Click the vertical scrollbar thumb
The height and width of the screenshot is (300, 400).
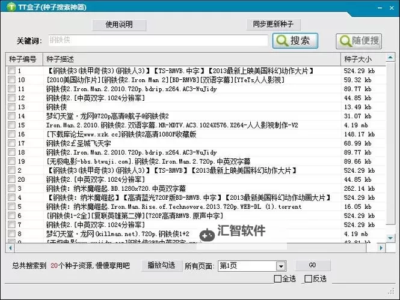click(390, 143)
